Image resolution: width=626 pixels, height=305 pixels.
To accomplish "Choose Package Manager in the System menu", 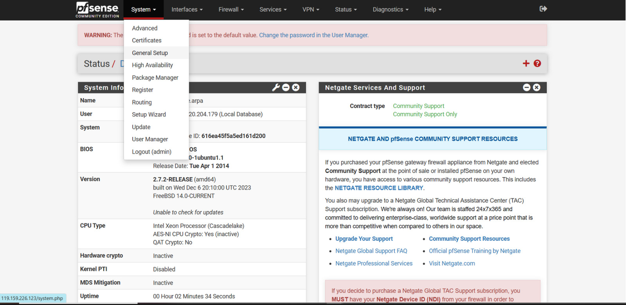I will pyautogui.click(x=155, y=77).
